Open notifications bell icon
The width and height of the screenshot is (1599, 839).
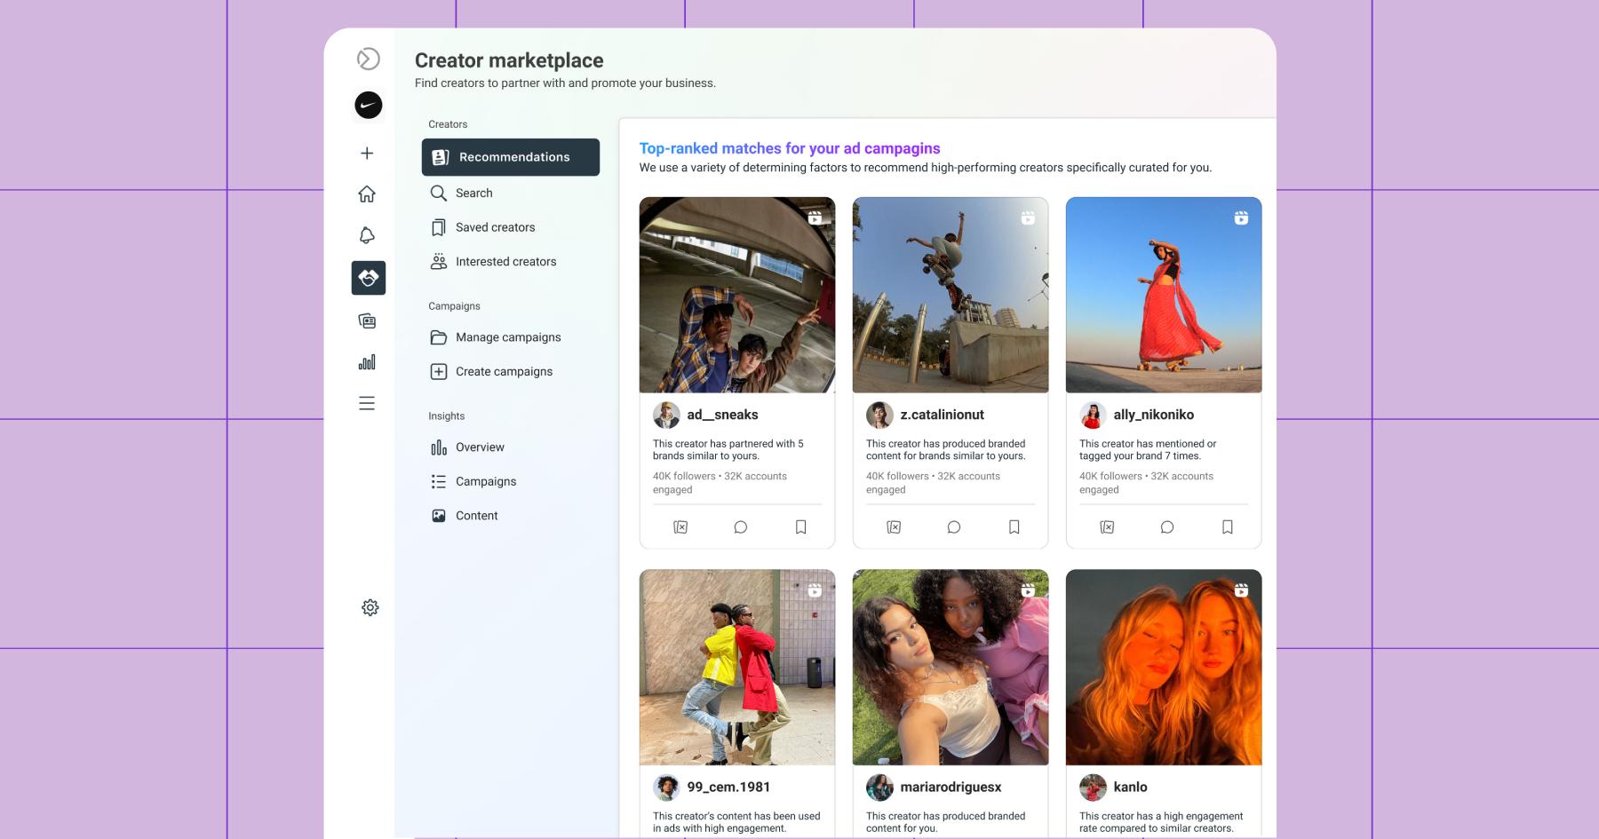367,235
